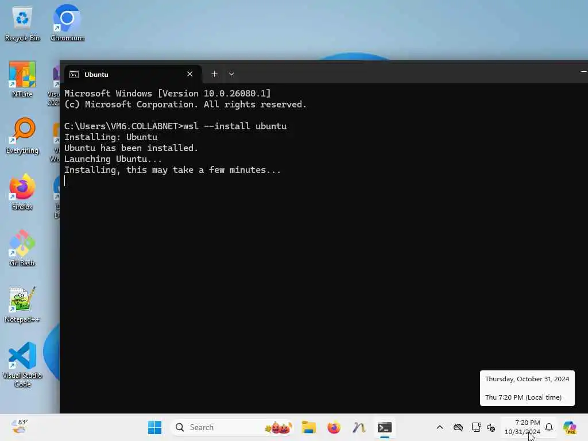Viewport: 588px width, 441px height.
Task: Show hidden system tray icons
Action: (440, 427)
